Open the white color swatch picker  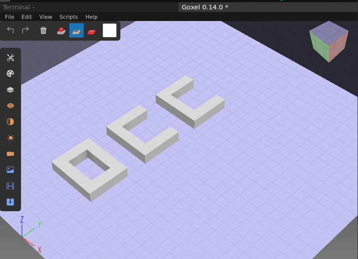(x=110, y=30)
